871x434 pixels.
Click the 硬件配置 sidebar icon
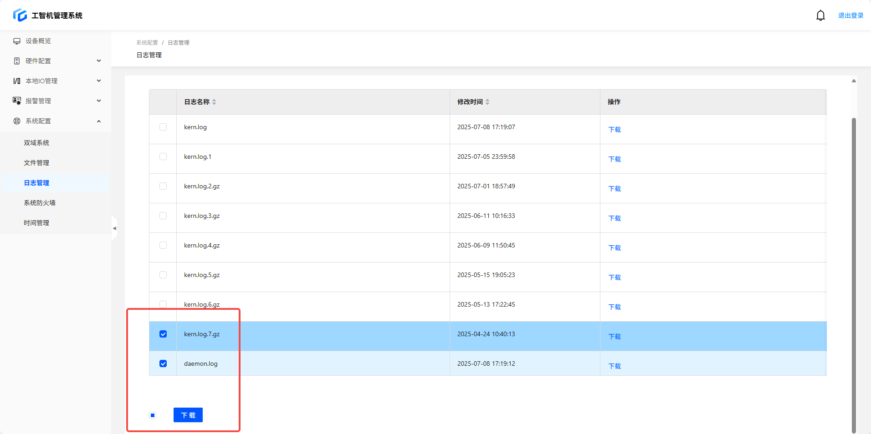(17, 61)
